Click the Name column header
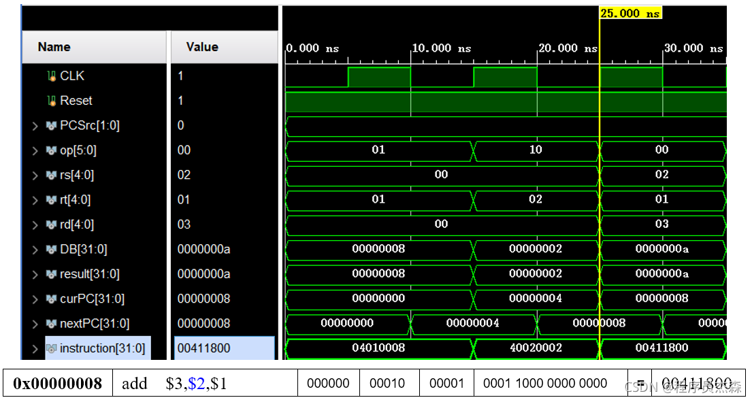 (x=54, y=47)
